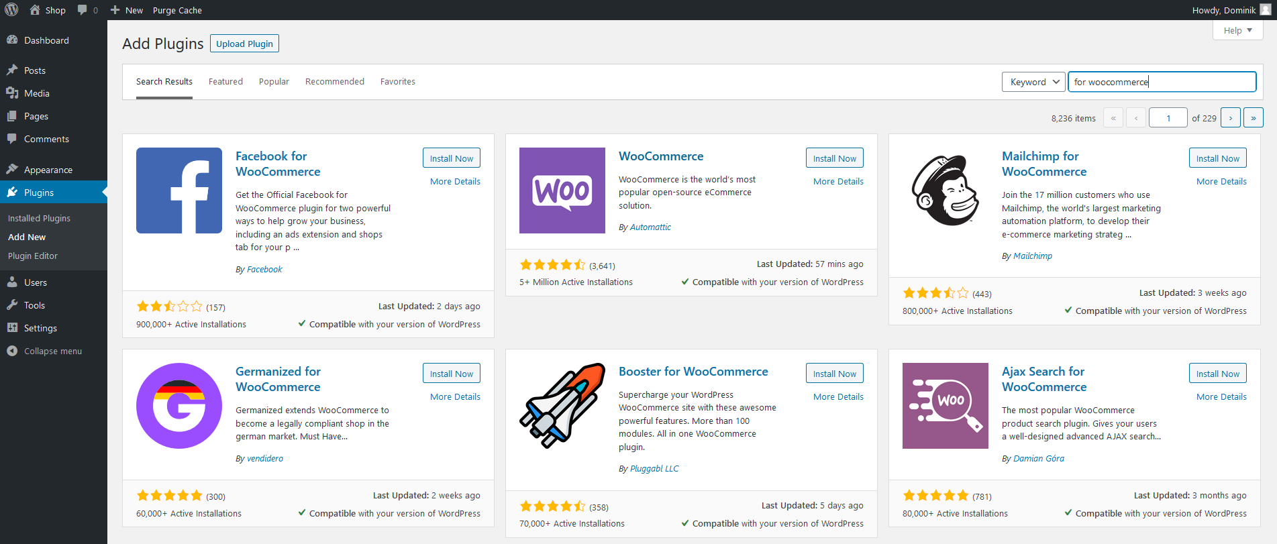Open More Details for WooCommerce

(838, 182)
